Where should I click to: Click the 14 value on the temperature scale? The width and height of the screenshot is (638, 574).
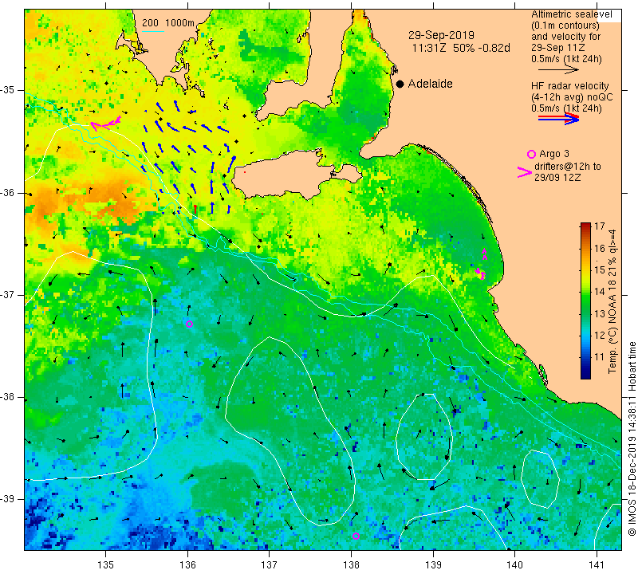(x=600, y=292)
